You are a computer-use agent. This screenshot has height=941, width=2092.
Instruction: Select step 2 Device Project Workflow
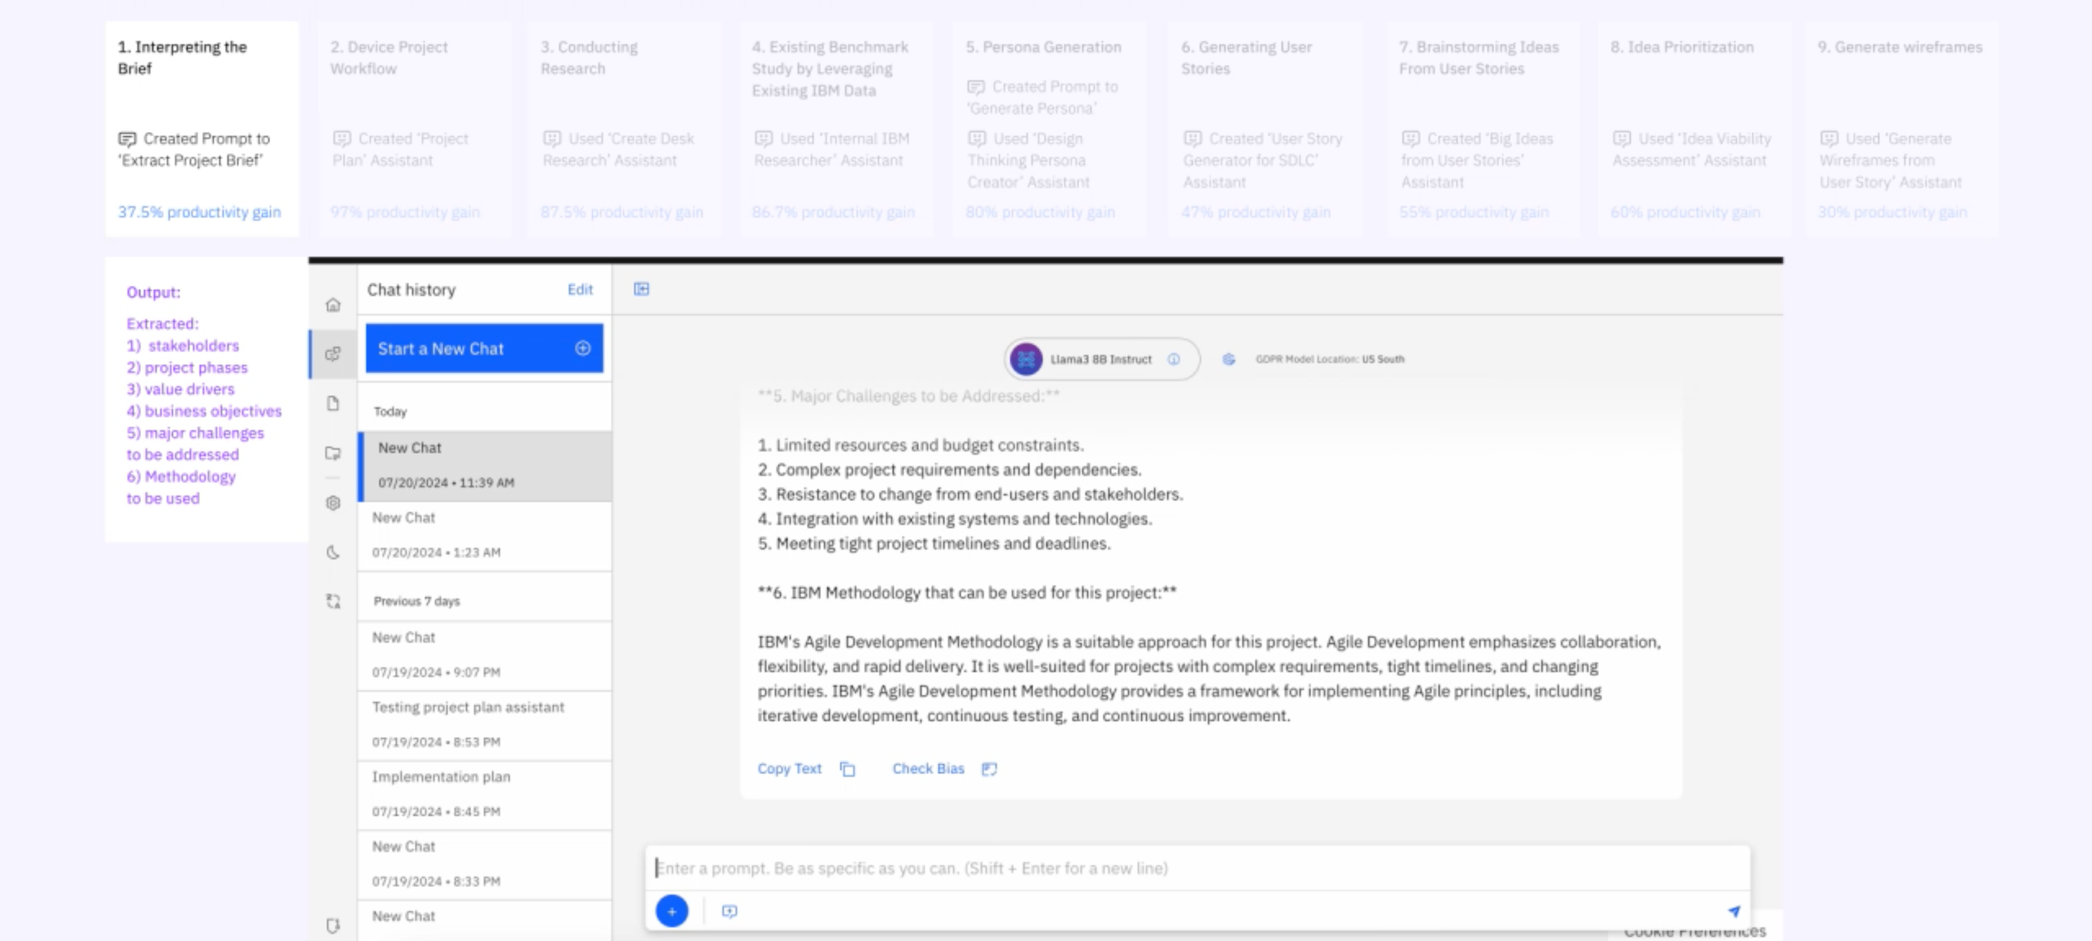414,129
